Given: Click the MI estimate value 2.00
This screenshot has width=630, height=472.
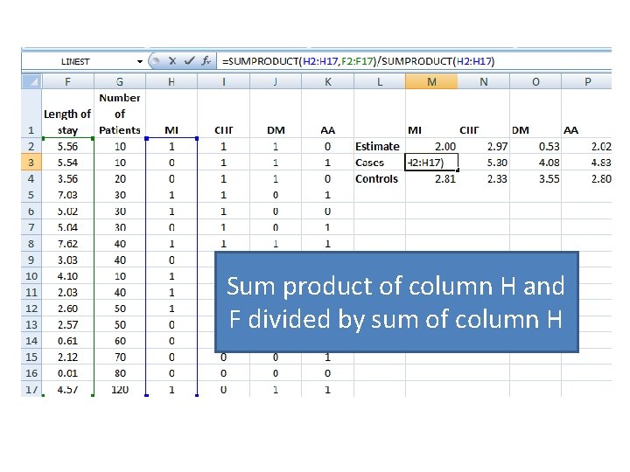Looking at the screenshot, I should coord(431,147).
